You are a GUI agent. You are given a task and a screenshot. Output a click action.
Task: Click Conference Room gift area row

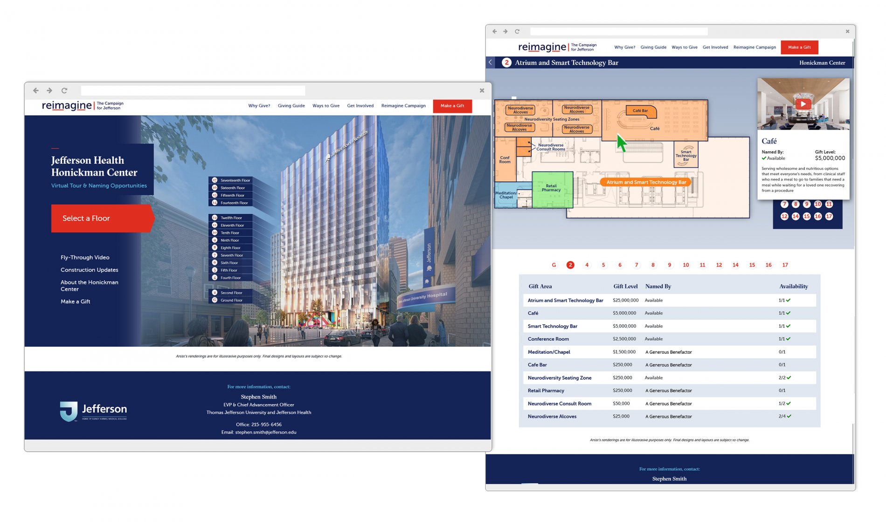[x=670, y=339]
